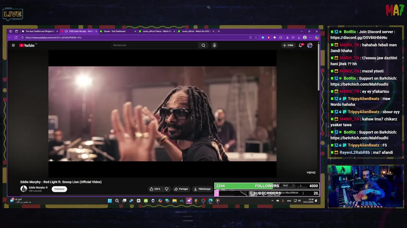The height and width of the screenshot is (228, 407).
Task: Open YouTube notifications bell
Action: click(300, 45)
